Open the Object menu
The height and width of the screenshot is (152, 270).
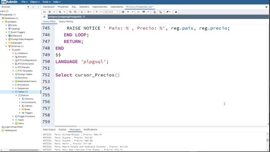[35, 2]
